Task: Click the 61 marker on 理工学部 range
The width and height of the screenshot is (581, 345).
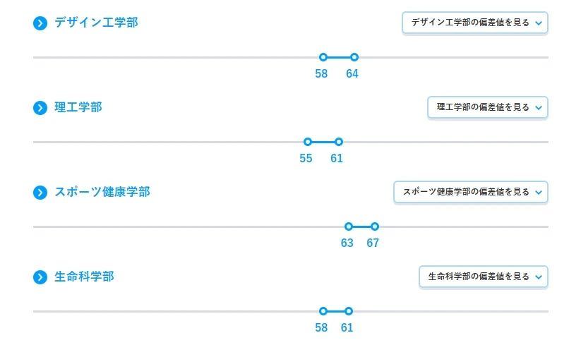Action: pyautogui.click(x=339, y=142)
